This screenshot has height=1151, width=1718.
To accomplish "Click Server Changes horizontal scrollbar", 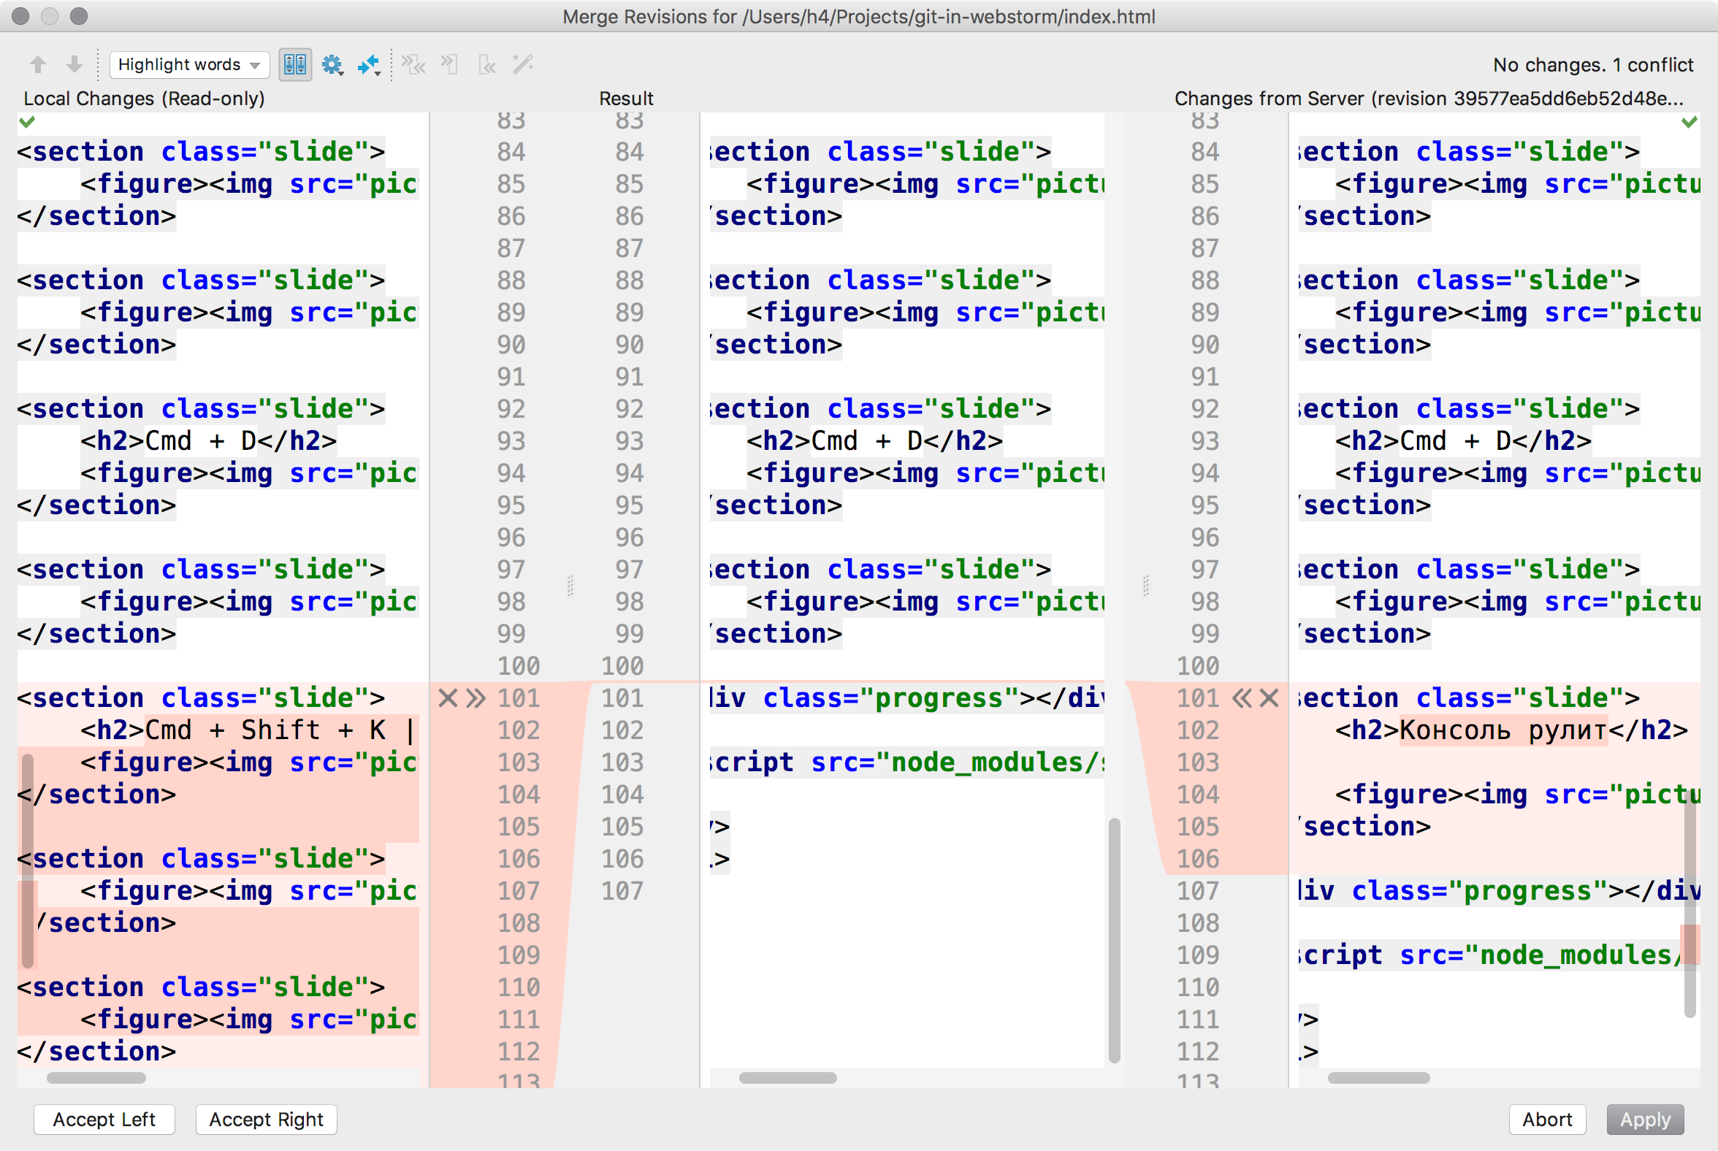I will tap(1379, 1077).
